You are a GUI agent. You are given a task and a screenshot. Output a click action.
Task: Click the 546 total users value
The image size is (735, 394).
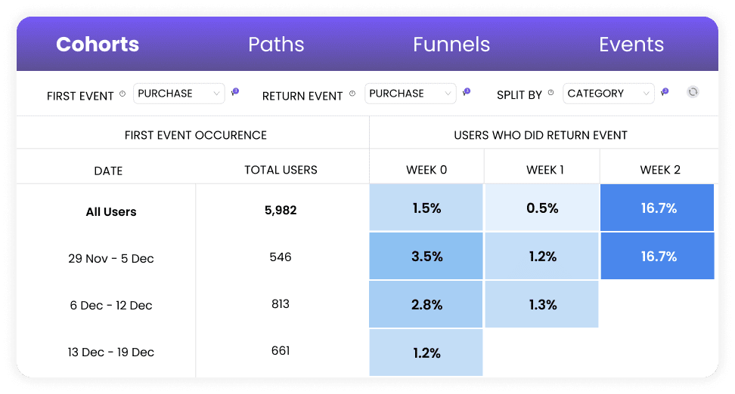[x=281, y=257]
